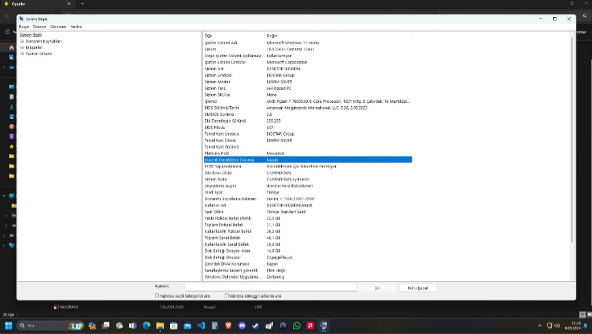Screen dimensions: 592x334
Task: Click the Öğe column header
Action: tap(234, 36)
